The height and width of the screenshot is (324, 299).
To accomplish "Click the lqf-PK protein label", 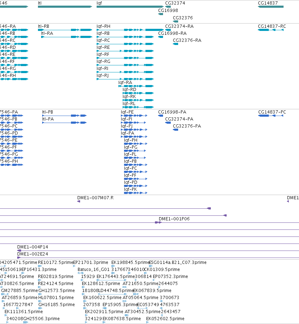I will pyautogui.click(x=131, y=189).
